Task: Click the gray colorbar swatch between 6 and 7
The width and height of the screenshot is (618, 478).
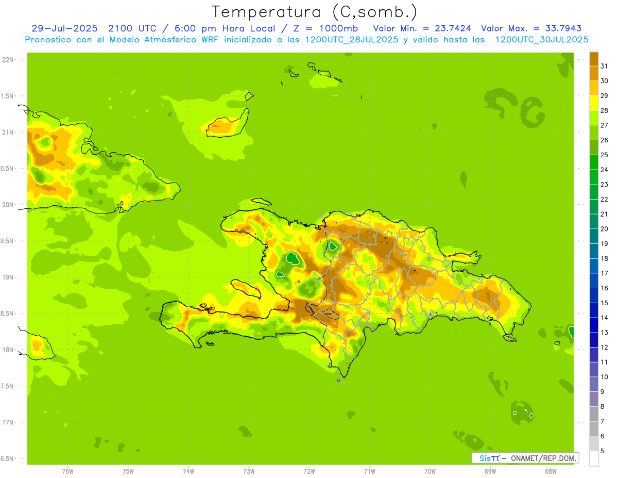Action: 594,428
